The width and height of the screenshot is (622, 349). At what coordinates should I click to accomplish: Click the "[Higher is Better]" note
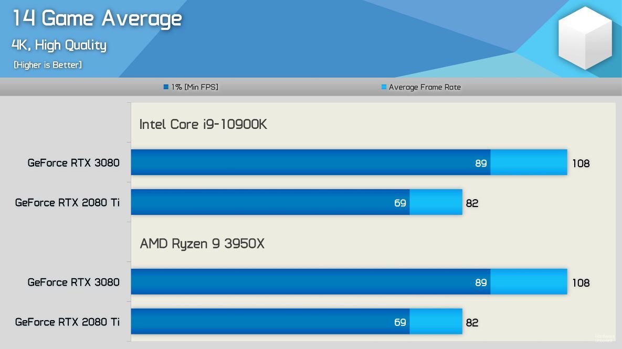tap(48, 65)
